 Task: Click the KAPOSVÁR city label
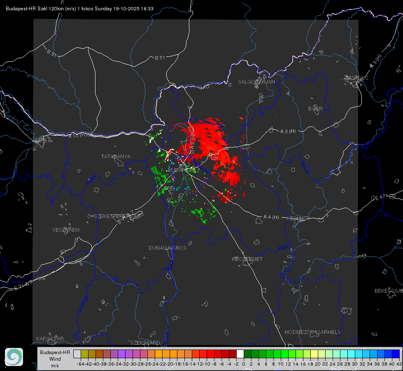tap(50, 338)
